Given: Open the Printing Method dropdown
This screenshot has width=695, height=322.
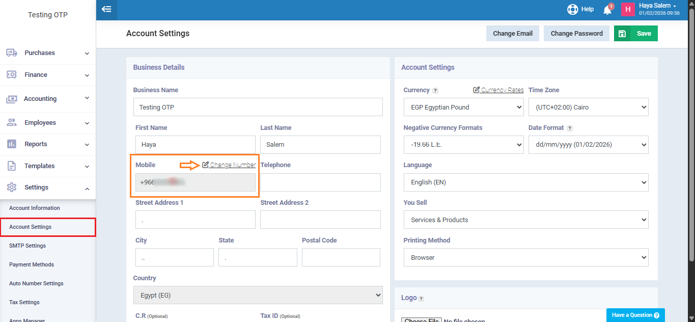Looking at the screenshot, I should 525,258.
